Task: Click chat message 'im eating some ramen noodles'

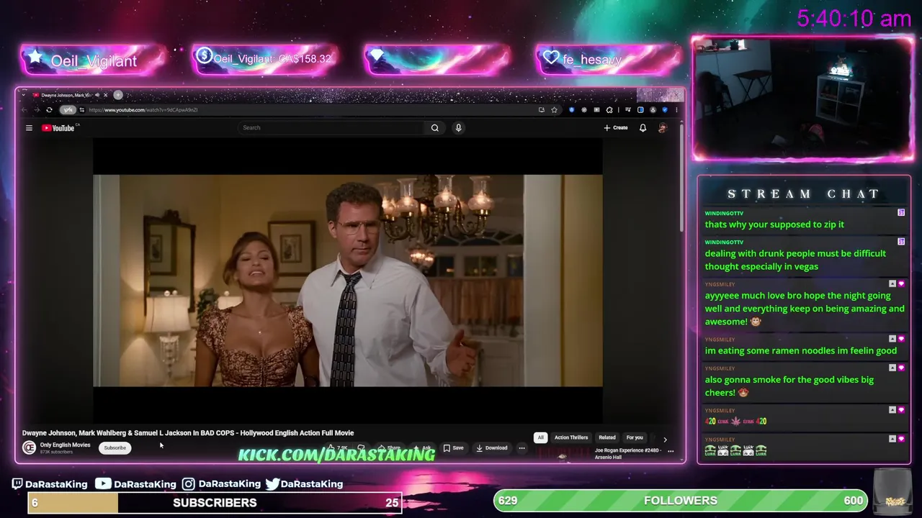Action: click(x=801, y=350)
